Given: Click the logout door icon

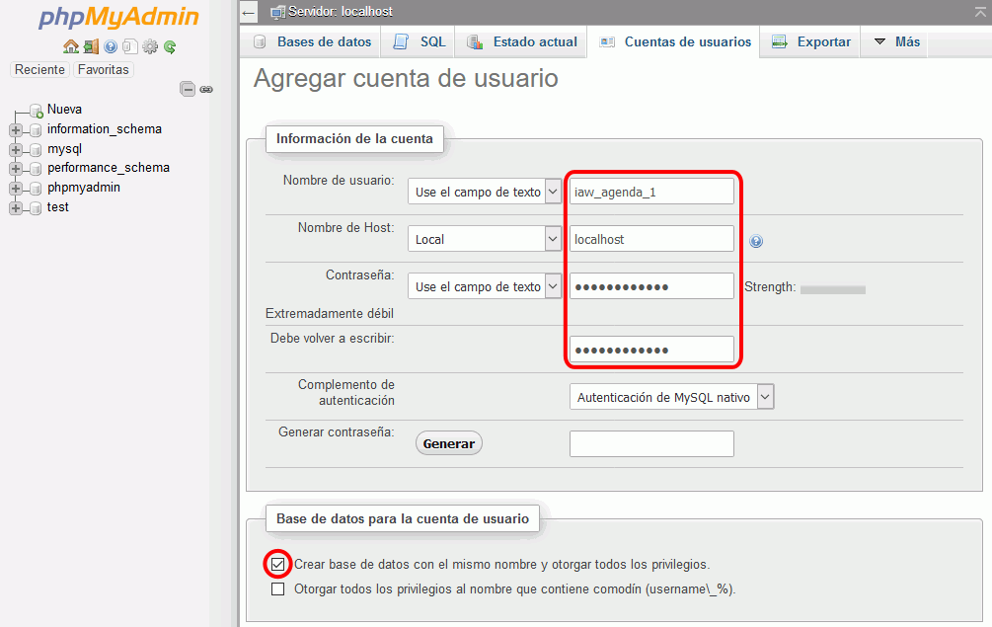Looking at the screenshot, I should point(91,46).
